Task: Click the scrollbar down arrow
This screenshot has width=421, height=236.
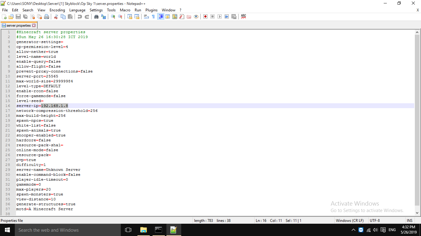Action: pos(417,213)
